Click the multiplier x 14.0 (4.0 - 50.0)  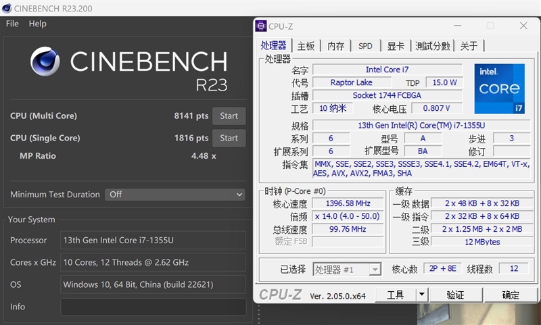tap(348, 216)
